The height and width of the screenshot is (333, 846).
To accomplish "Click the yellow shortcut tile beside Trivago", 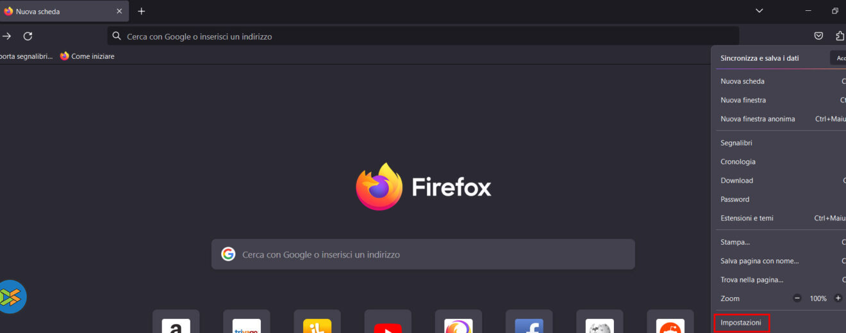I will tap(317, 321).
